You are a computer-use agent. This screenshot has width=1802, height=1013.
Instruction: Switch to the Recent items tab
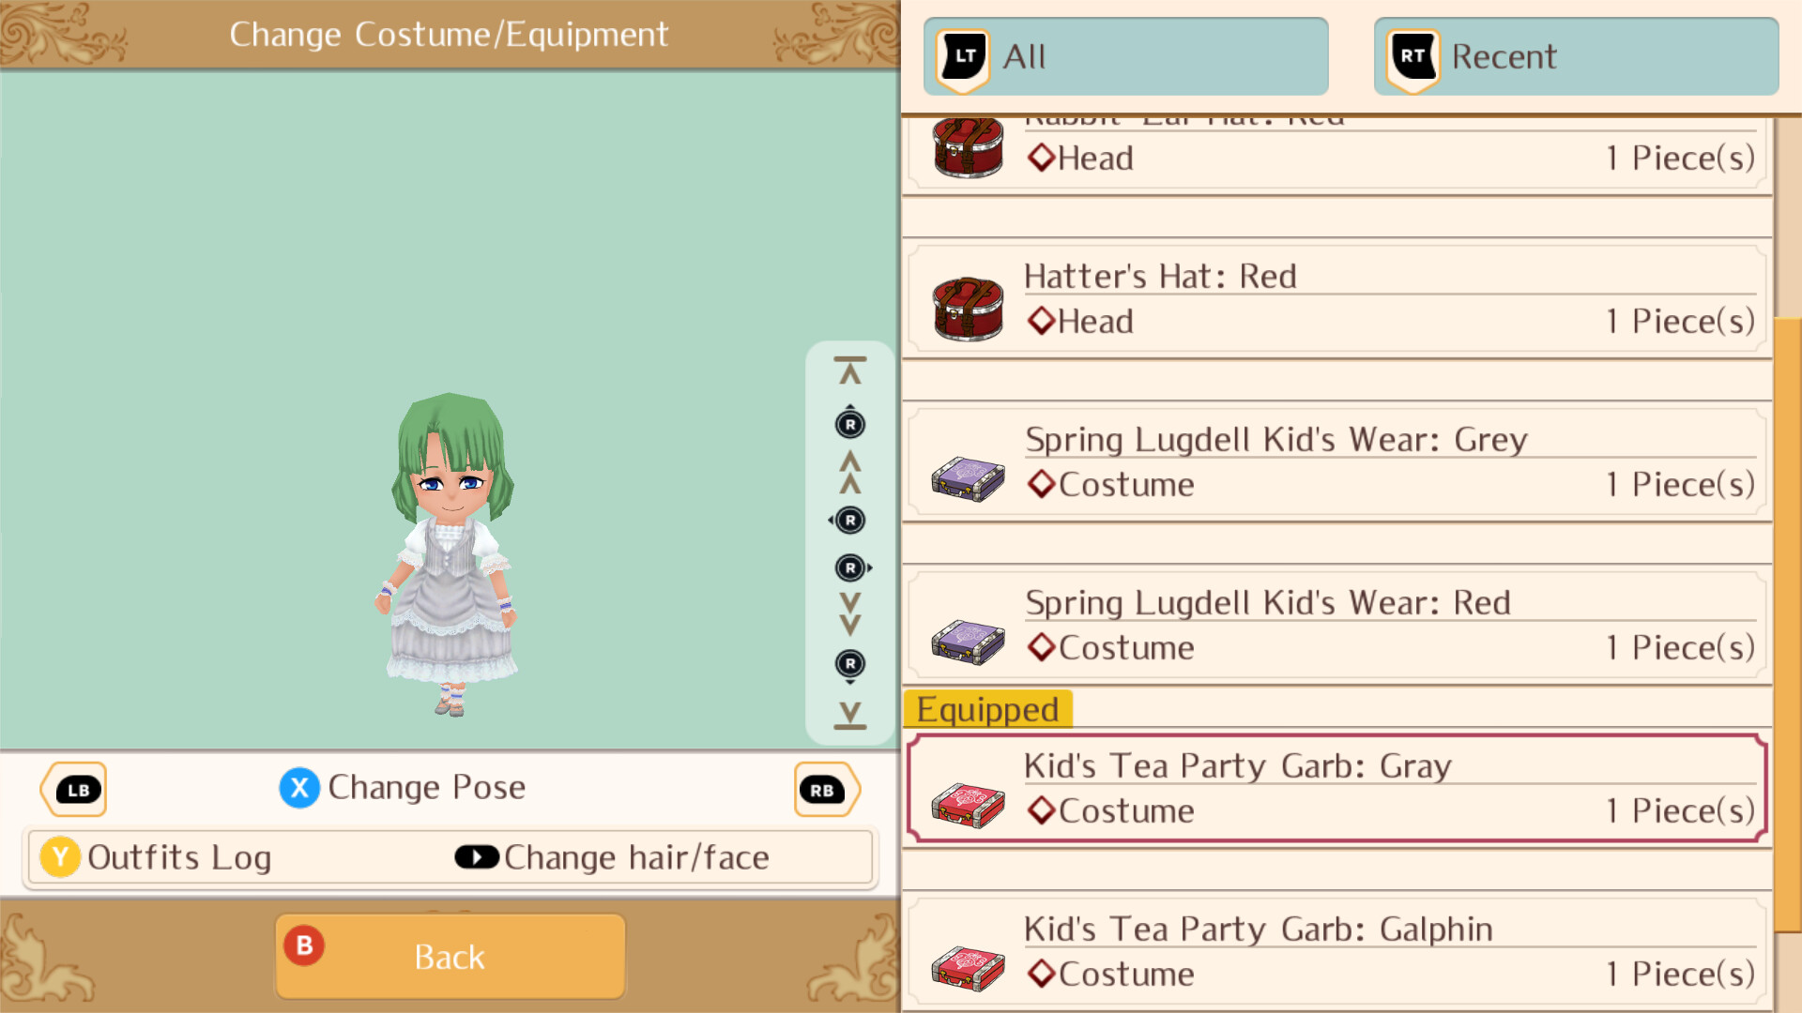coord(1576,56)
